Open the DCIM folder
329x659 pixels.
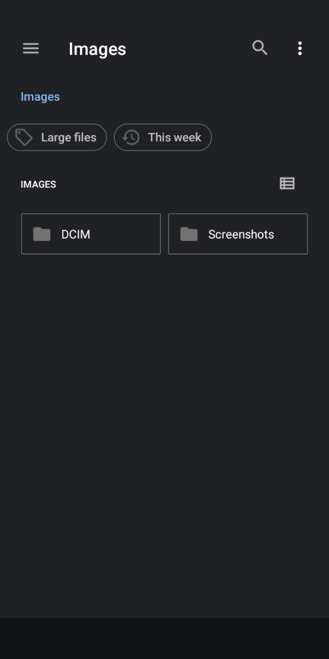point(91,233)
